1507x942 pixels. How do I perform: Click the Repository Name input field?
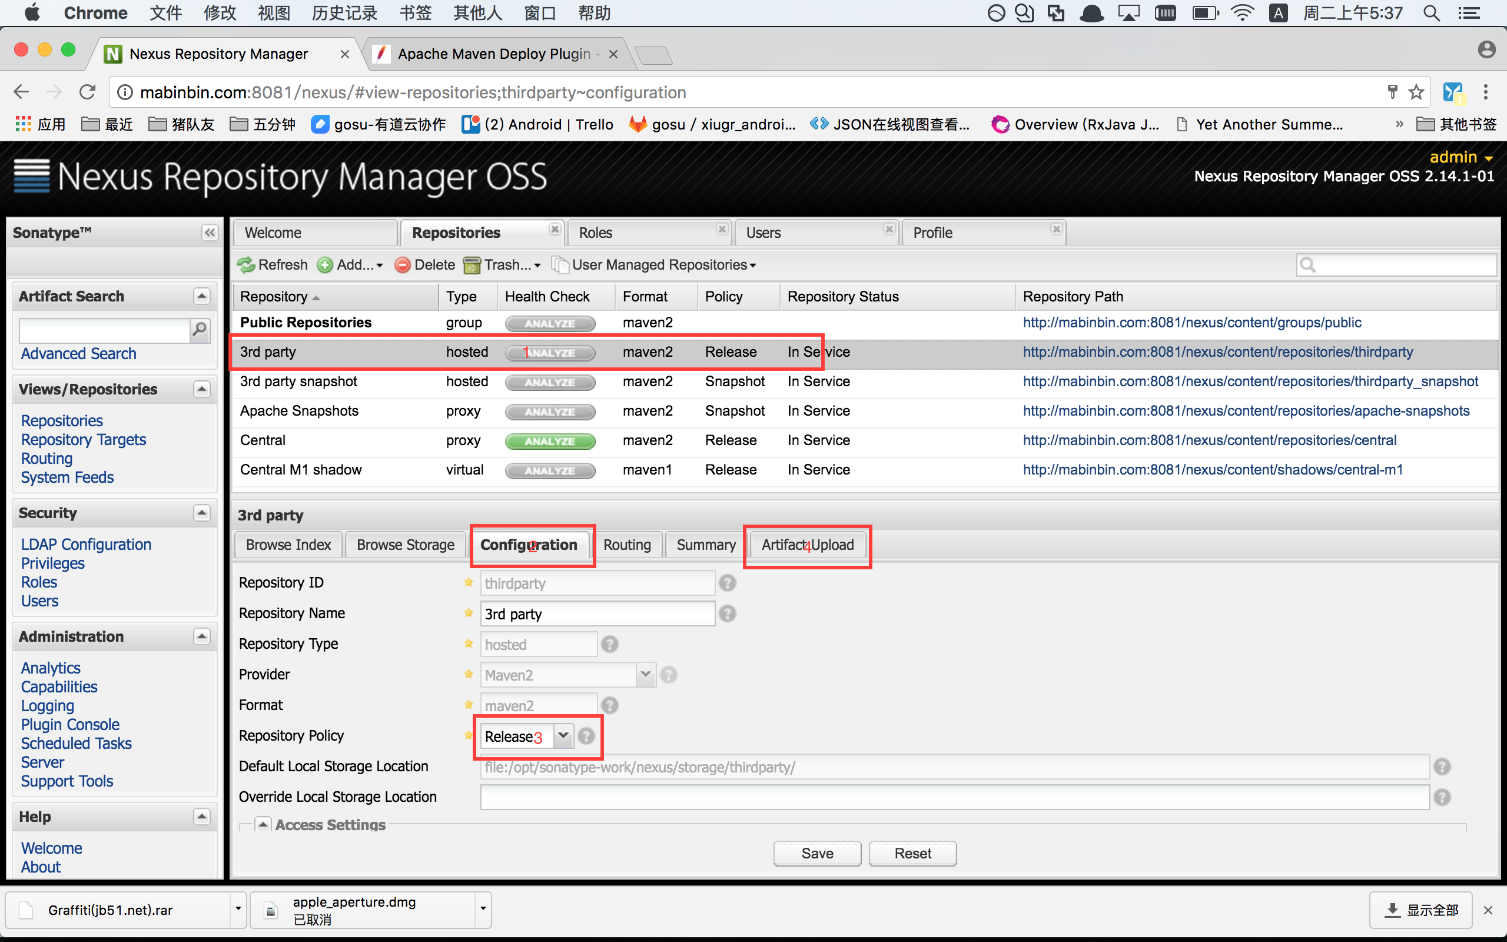(597, 613)
